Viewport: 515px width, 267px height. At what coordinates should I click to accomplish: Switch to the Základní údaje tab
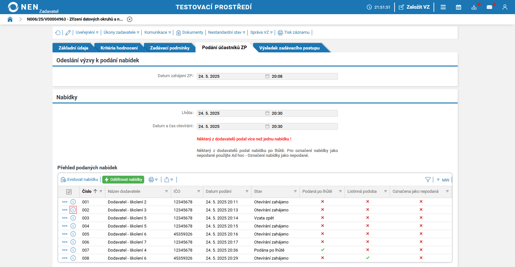click(73, 48)
